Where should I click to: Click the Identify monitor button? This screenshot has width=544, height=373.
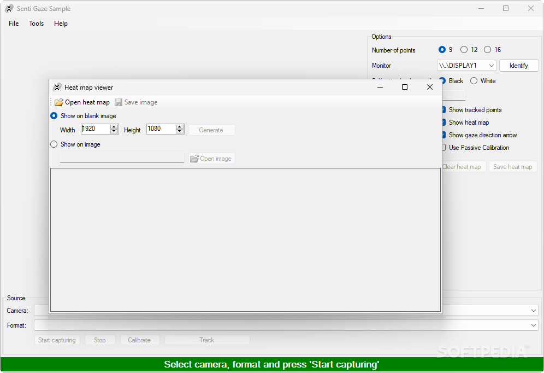519,65
